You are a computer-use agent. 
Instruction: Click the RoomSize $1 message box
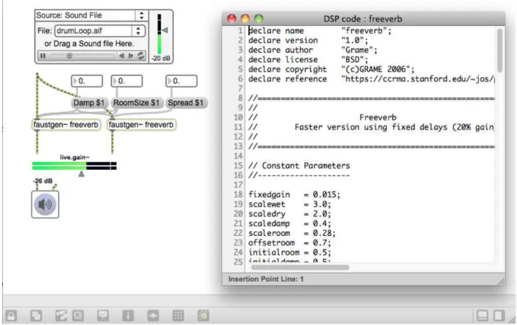point(136,103)
